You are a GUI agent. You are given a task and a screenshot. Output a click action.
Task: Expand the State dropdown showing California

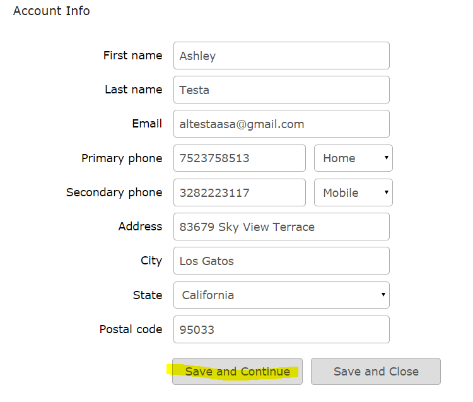tap(281, 295)
